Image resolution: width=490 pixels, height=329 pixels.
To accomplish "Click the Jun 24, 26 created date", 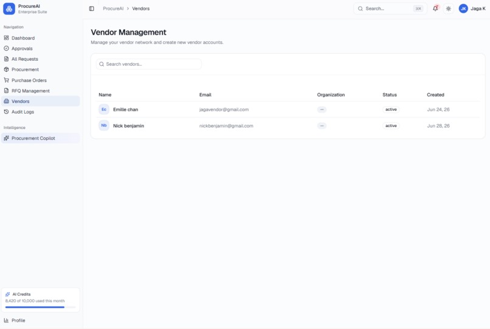I will pos(438,109).
